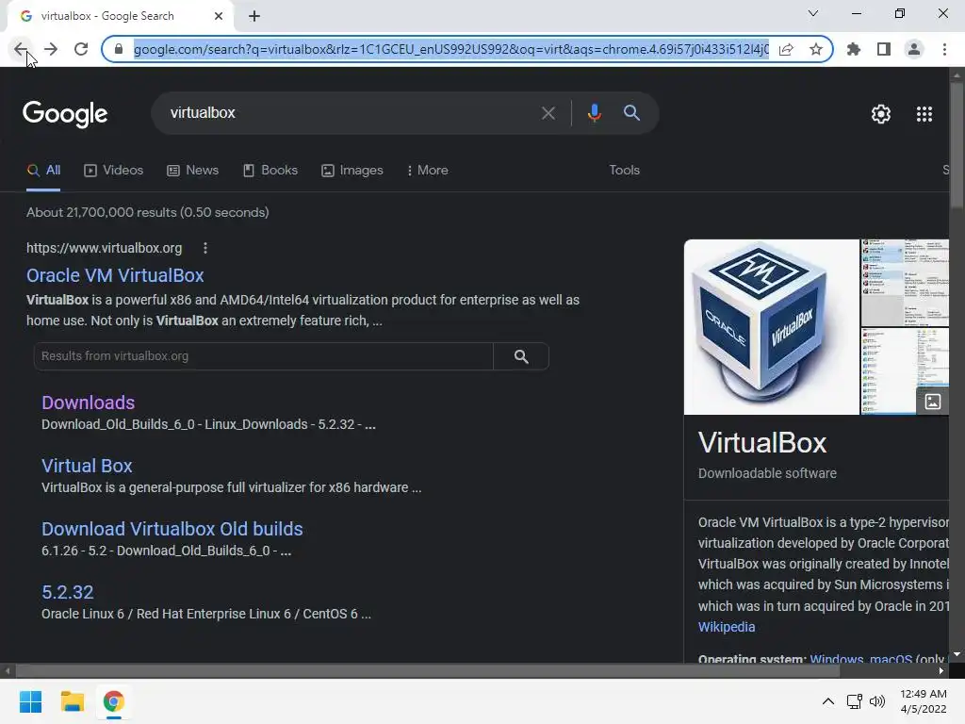Open the Extensions puzzle icon

pos(854,49)
